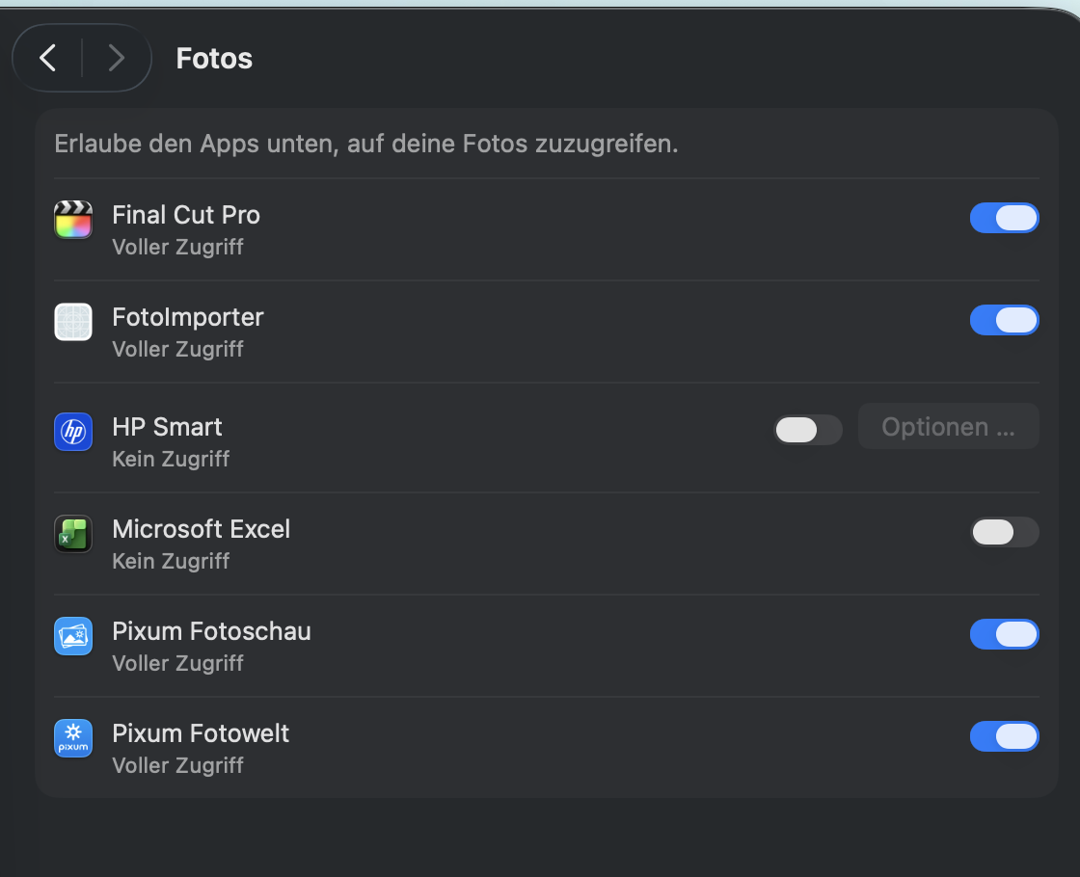The image size is (1080, 877).
Task: Open the Optionen button for HP Smart
Action: (948, 427)
